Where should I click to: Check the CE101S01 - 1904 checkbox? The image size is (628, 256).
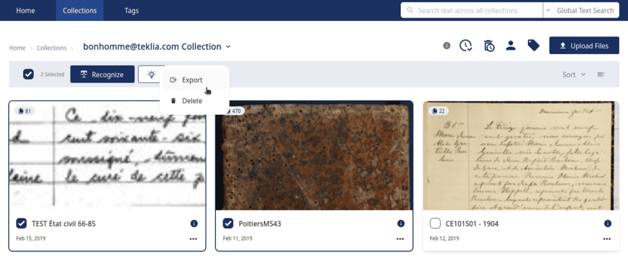coord(435,224)
